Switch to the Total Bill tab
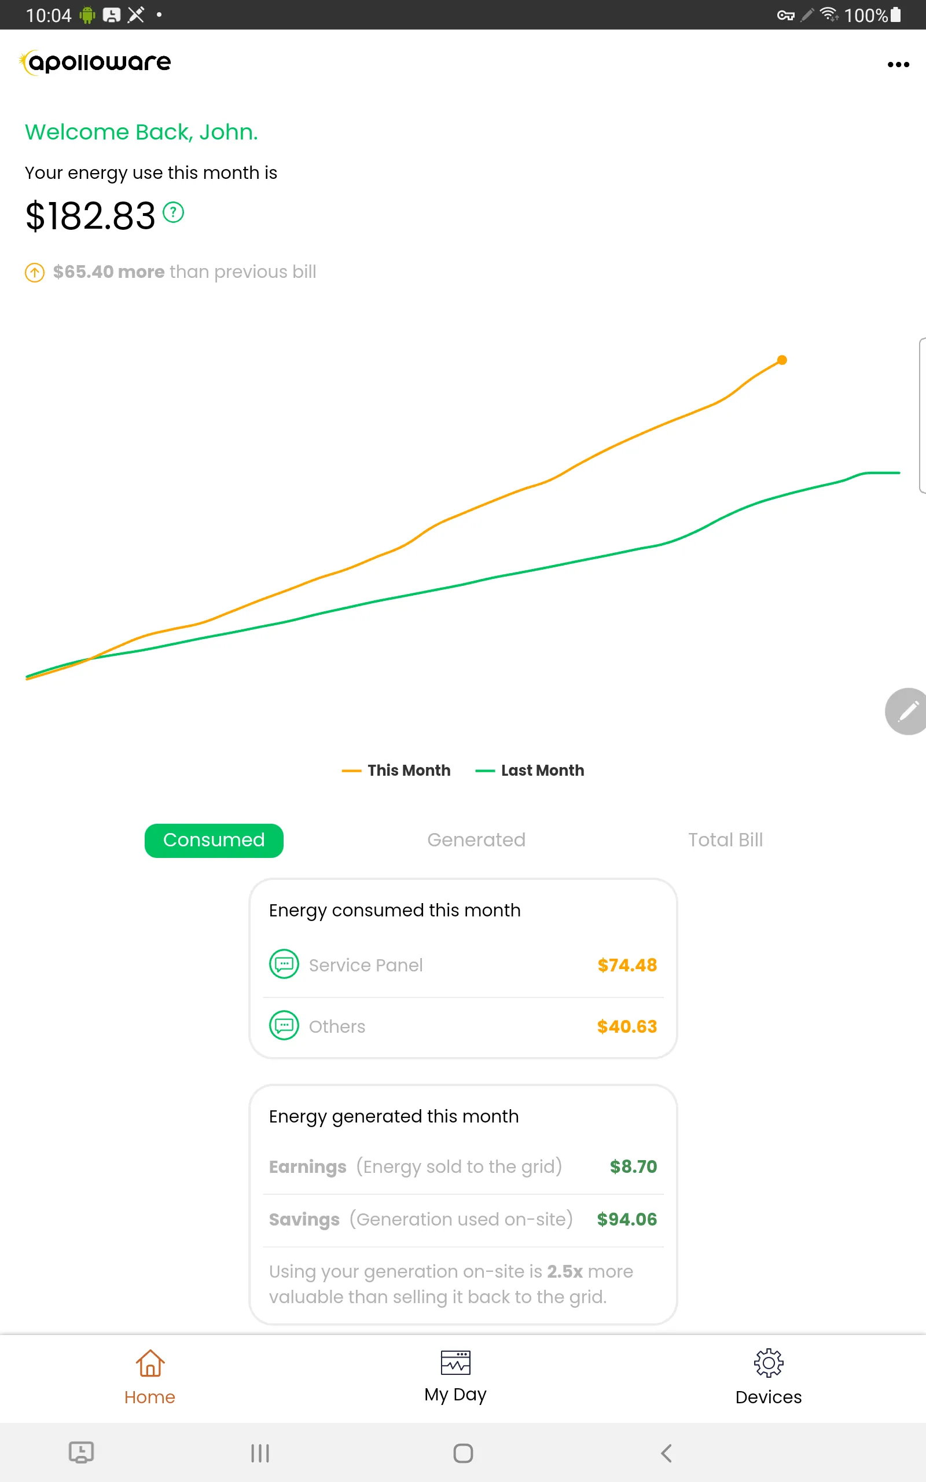This screenshot has width=926, height=1482. pos(725,840)
